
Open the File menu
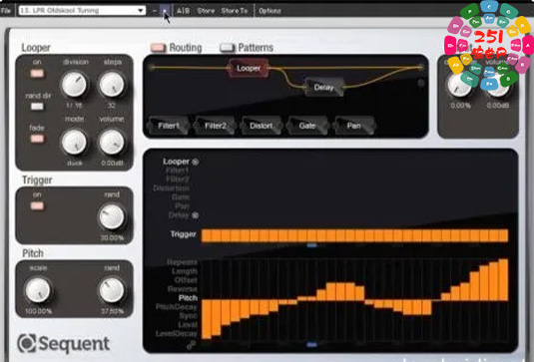[x=6, y=11]
